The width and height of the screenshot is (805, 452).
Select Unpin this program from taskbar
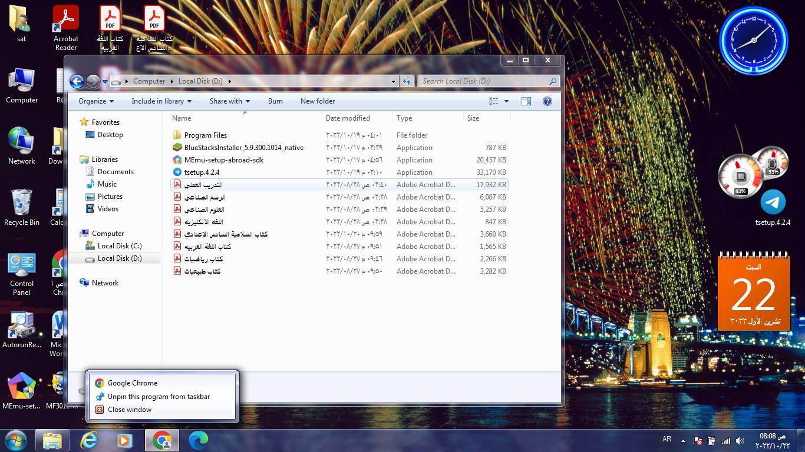(159, 397)
